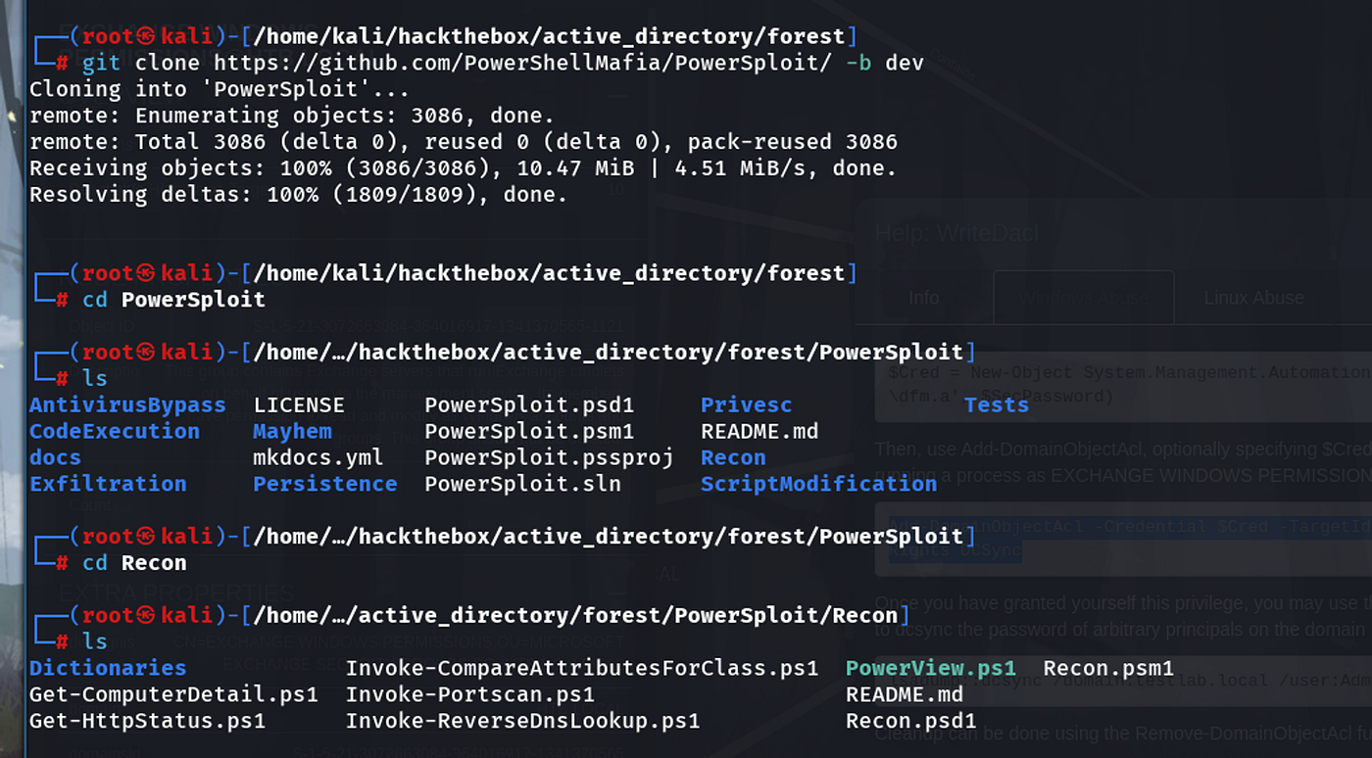Select the LICENSE file name
This screenshot has width=1372, height=758.
(299, 404)
